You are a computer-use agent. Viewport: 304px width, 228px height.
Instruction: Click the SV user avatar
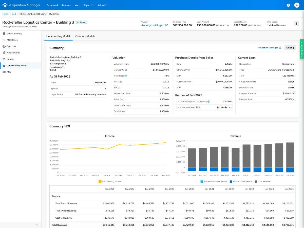point(297,5)
